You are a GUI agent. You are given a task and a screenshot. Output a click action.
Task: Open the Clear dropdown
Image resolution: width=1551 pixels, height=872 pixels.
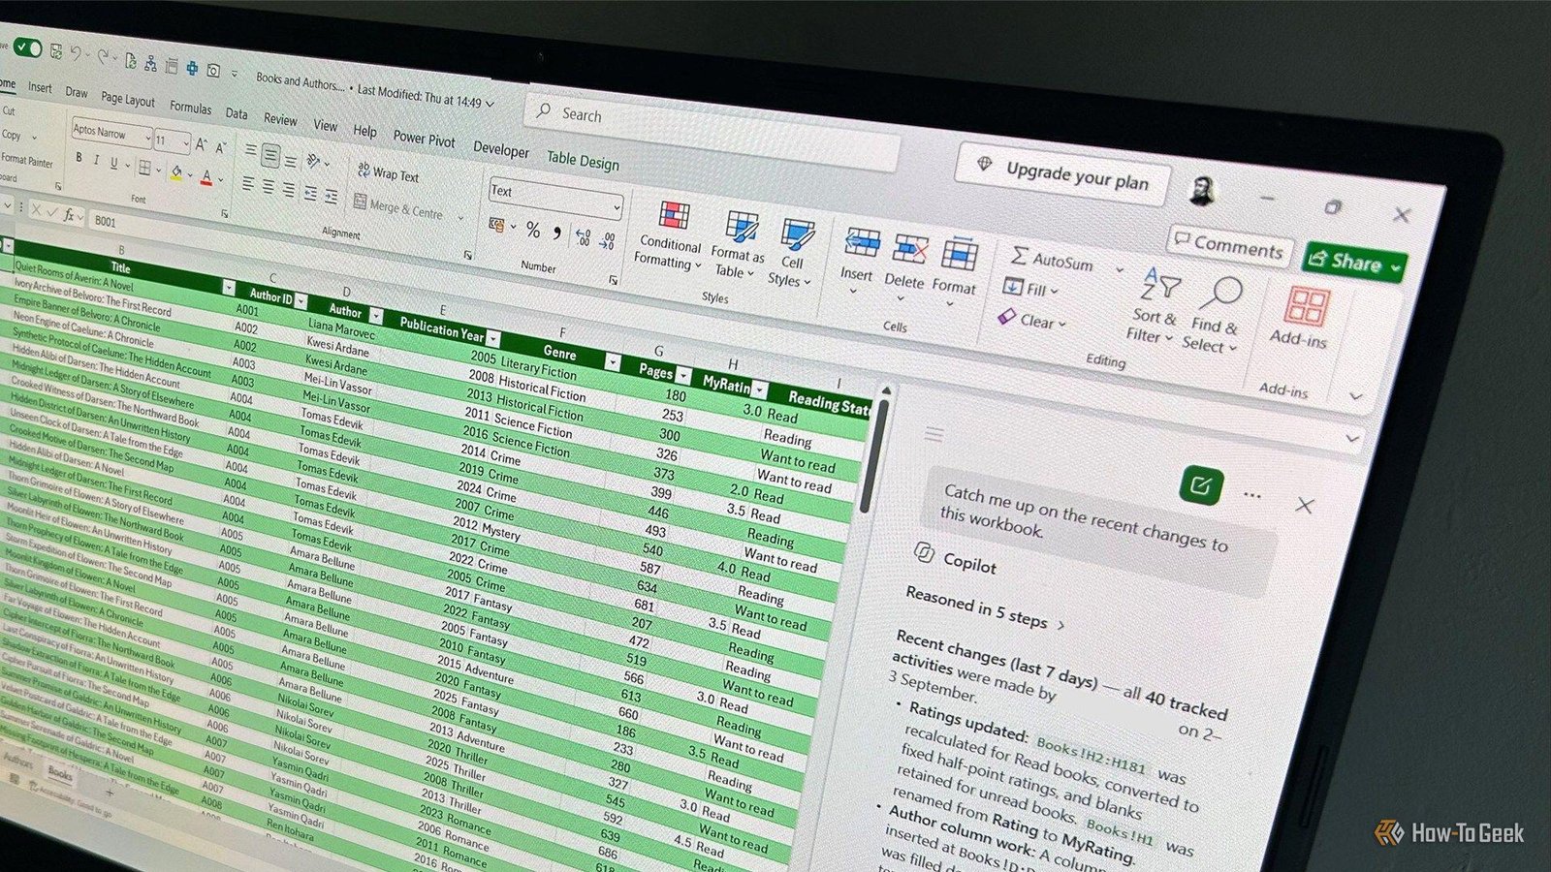coord(1033,320)
